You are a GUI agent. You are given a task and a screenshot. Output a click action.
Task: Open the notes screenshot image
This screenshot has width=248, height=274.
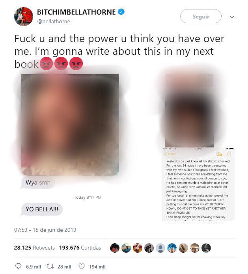pyautogui.click(x=198, y=184)
